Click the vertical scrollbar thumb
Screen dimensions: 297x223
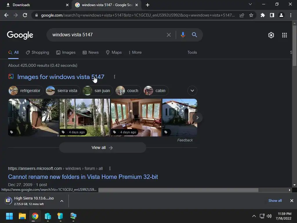coord(294,46)
